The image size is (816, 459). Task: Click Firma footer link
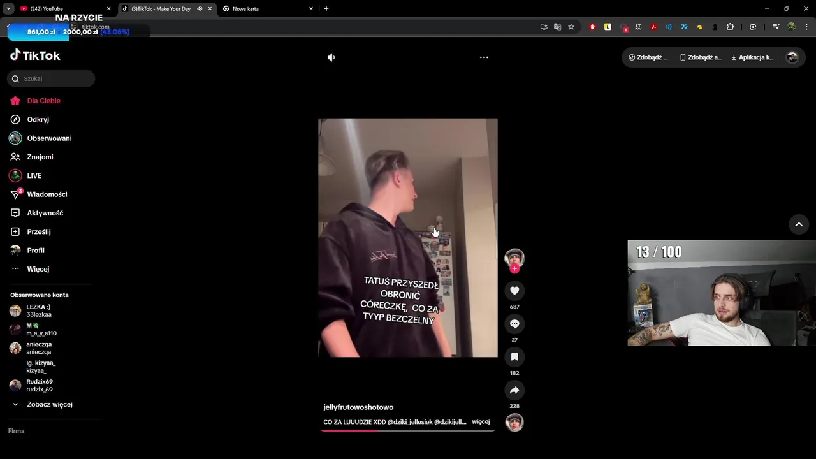click(x=16, y=431)
